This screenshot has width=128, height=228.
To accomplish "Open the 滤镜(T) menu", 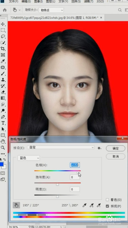I will (89, 2).
